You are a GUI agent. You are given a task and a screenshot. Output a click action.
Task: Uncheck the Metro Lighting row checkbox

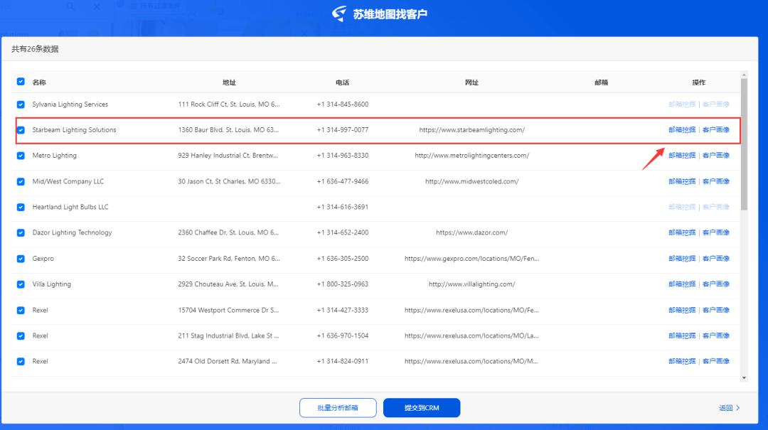(x=20, y=155)
